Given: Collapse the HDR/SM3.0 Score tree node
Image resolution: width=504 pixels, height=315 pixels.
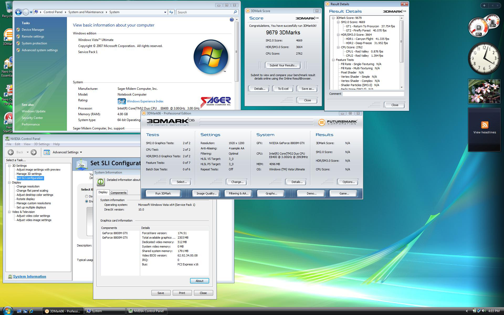Looking at the screenshot, I should tap(338, 35).
